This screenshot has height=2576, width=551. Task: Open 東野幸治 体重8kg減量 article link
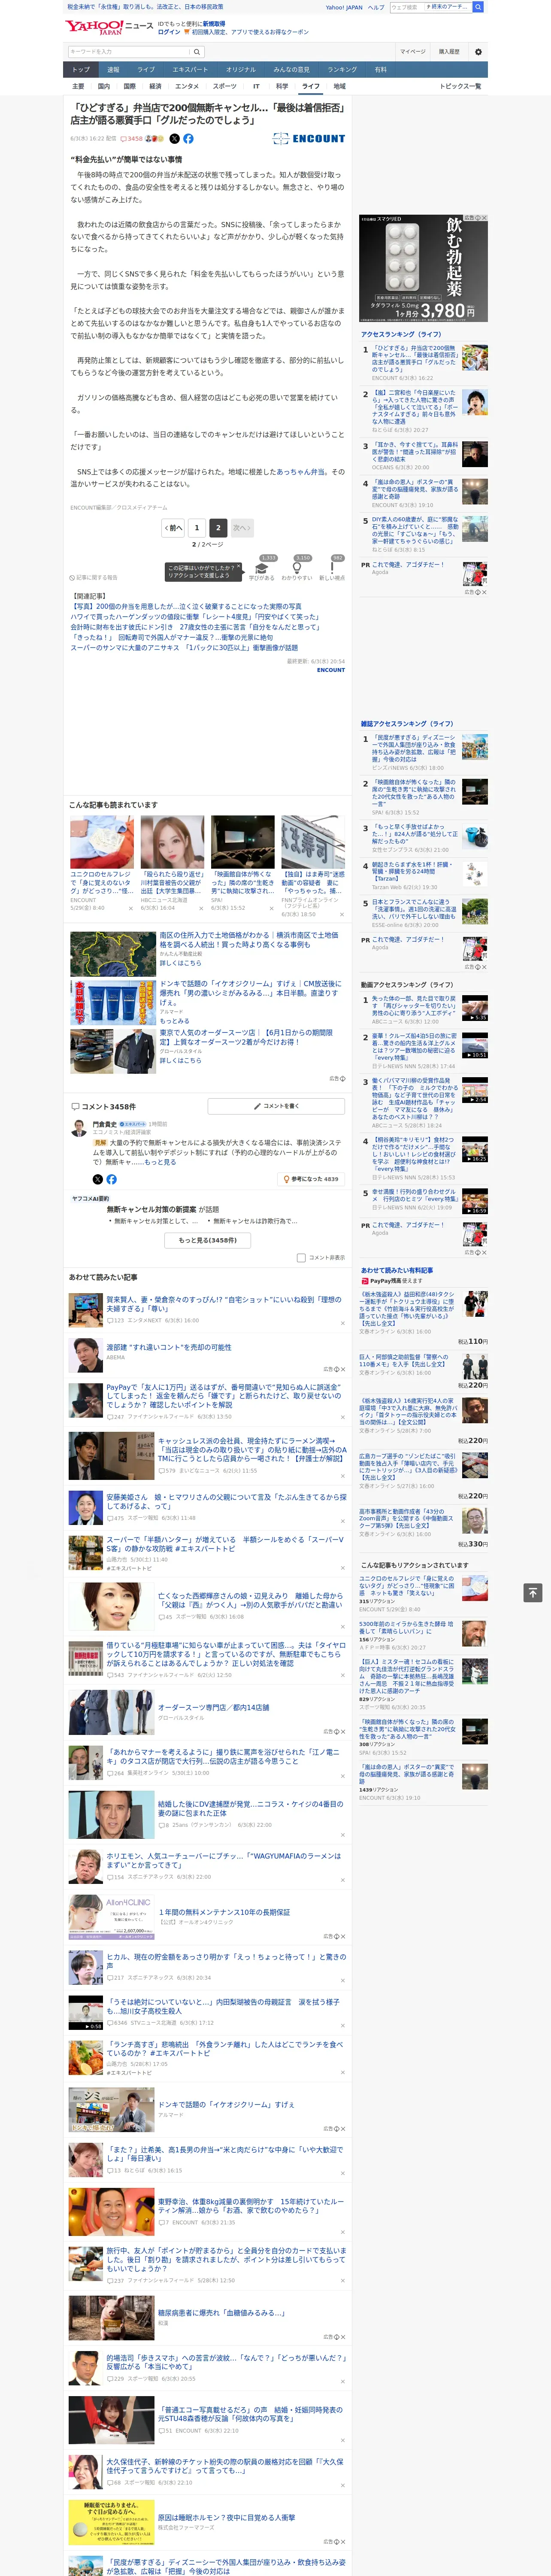coord(251,2206)
